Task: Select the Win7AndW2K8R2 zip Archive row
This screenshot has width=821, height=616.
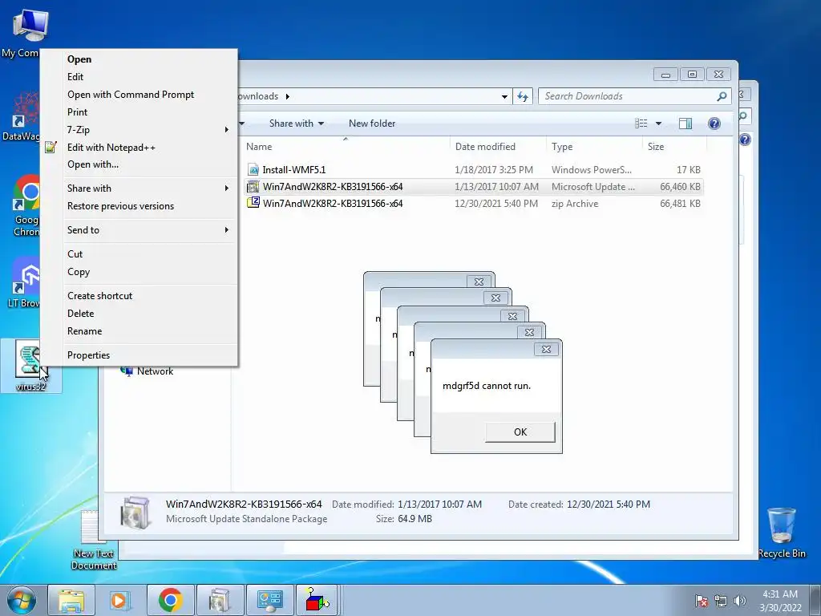Action: click(473, 204)
